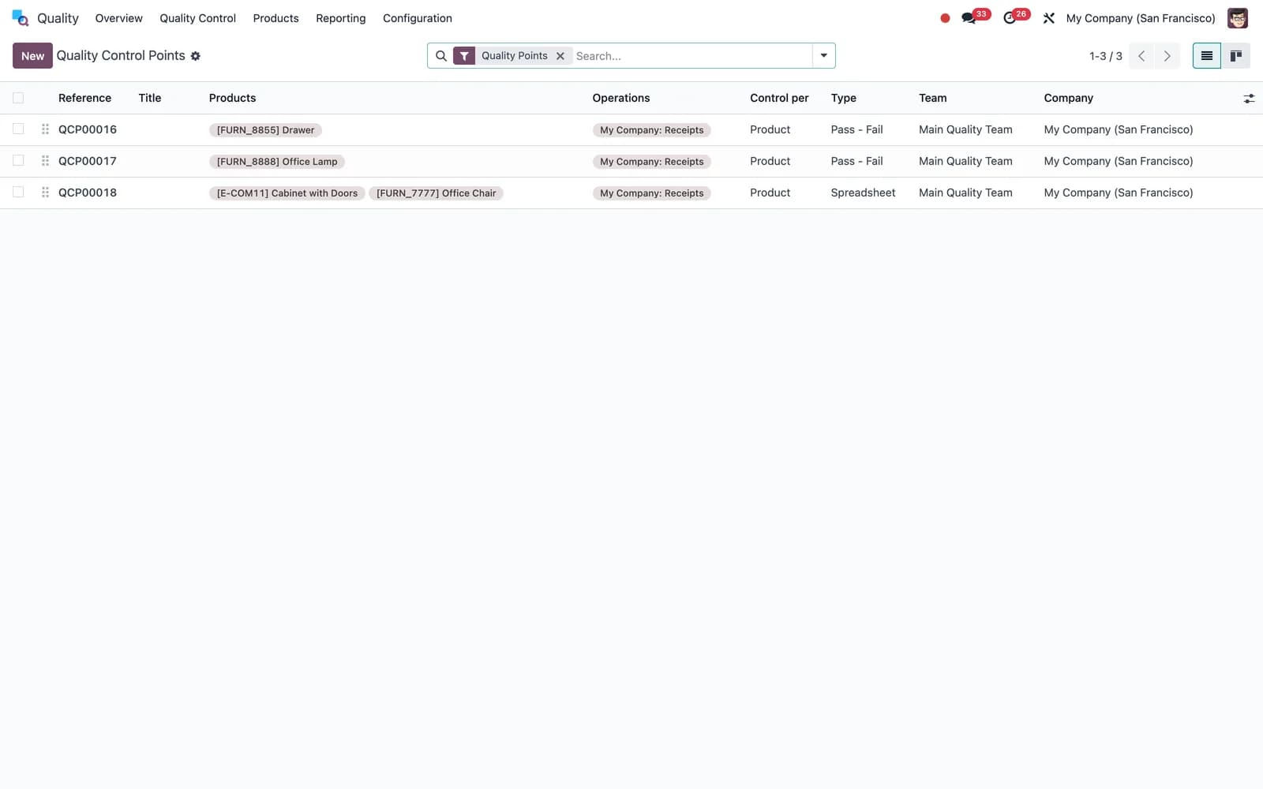
Task: Select all records with header checkbox
Action: (18, 98)
